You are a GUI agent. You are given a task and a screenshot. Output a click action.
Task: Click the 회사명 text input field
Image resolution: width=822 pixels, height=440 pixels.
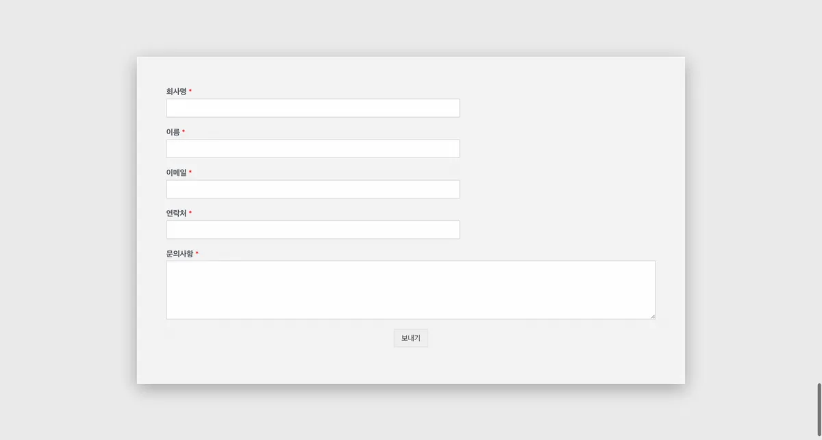(313, 108)
